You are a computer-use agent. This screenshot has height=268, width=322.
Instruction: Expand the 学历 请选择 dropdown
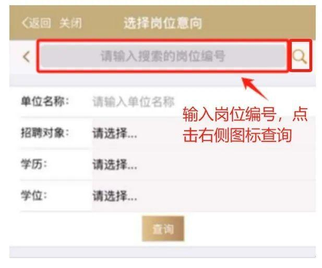(x=204, y=164)
